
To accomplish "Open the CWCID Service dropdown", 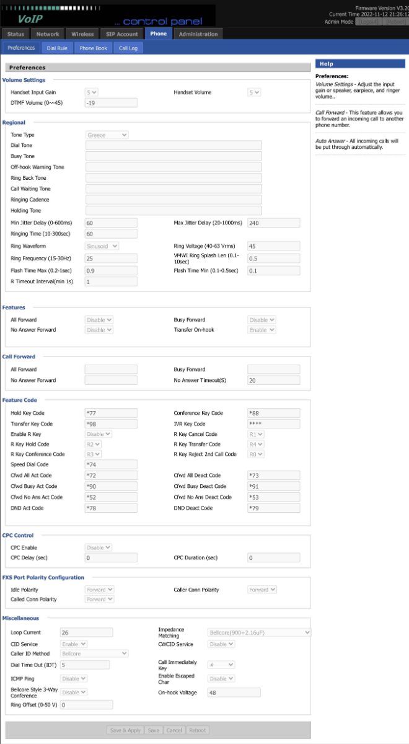I will click(221, 644).
